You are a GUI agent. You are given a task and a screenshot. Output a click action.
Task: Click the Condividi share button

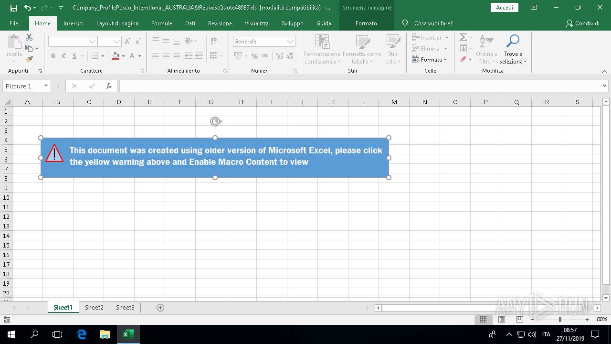point(582,23)
